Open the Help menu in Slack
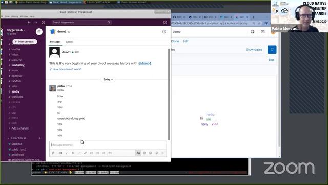This screenshot has height=185, width=328. (x=32, y=16)
